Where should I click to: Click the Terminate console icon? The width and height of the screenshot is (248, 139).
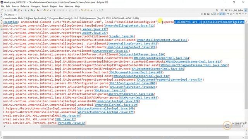(x=202, y=14)
